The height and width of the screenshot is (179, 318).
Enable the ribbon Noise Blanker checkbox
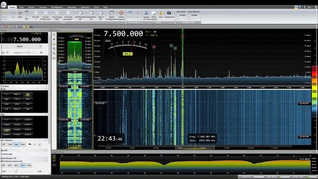tap(189, 15)
